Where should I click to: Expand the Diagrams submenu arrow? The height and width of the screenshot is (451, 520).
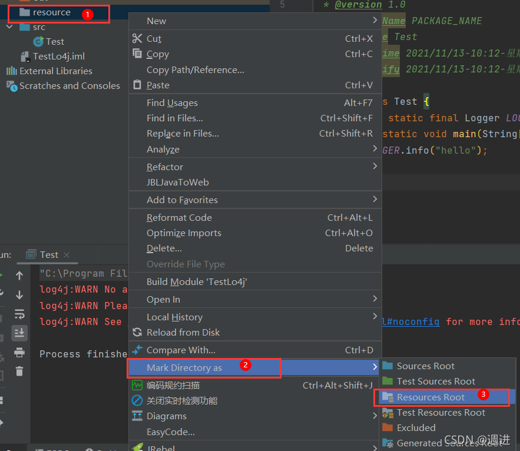(x=375, y=416)
